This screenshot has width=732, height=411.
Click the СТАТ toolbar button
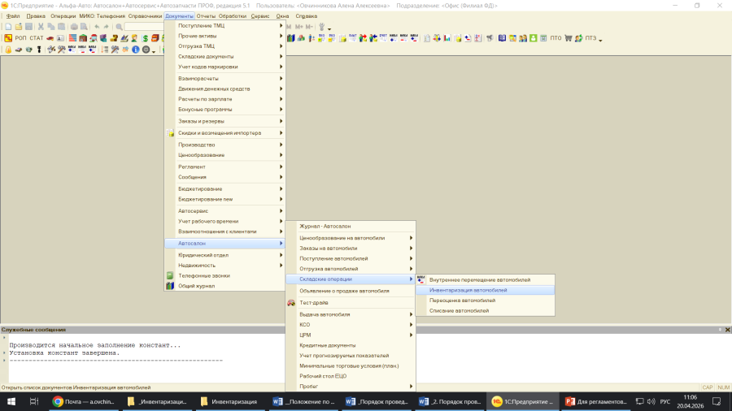click(x=36, y=38)
